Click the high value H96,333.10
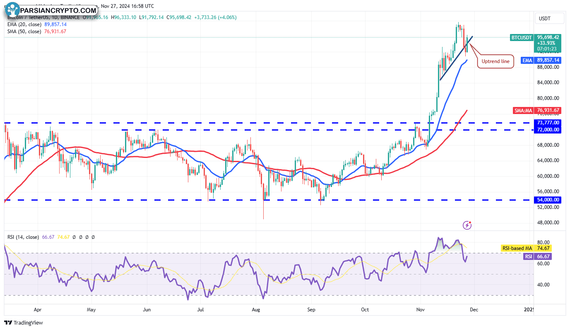The width and height of the screenshot is (570, 330). point(124,17)
